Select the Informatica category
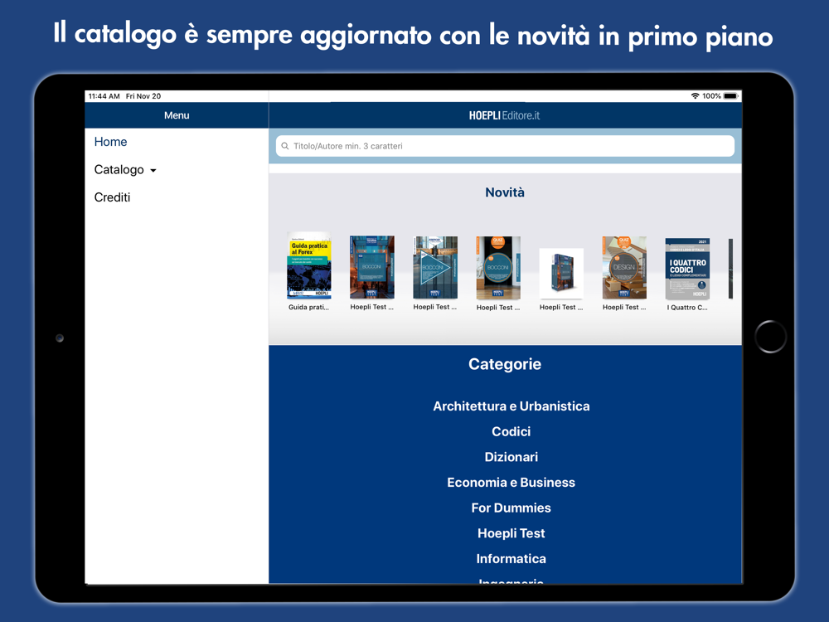This screenshot has height=622, width=829. pos(511,558)
